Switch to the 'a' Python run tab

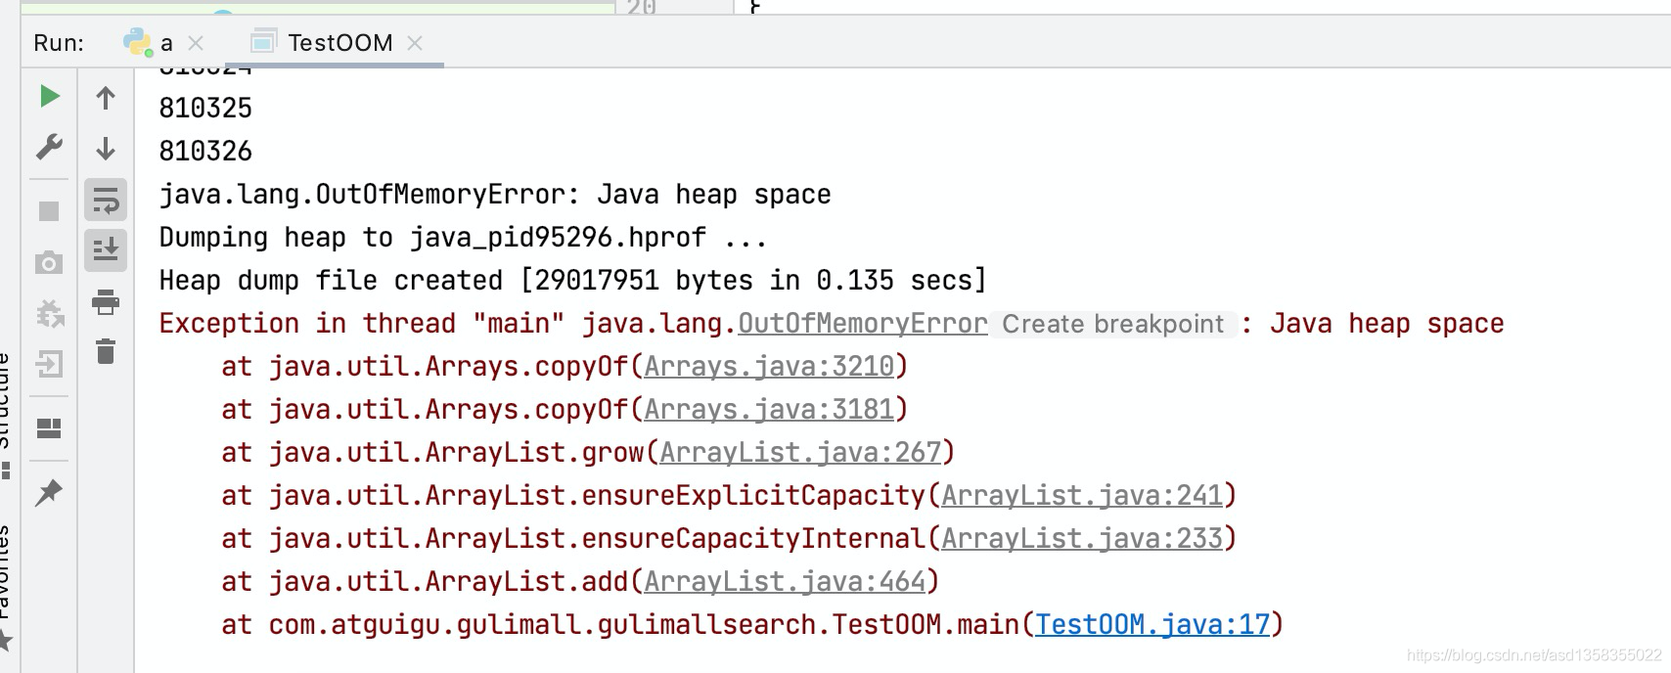coord(165,43)
